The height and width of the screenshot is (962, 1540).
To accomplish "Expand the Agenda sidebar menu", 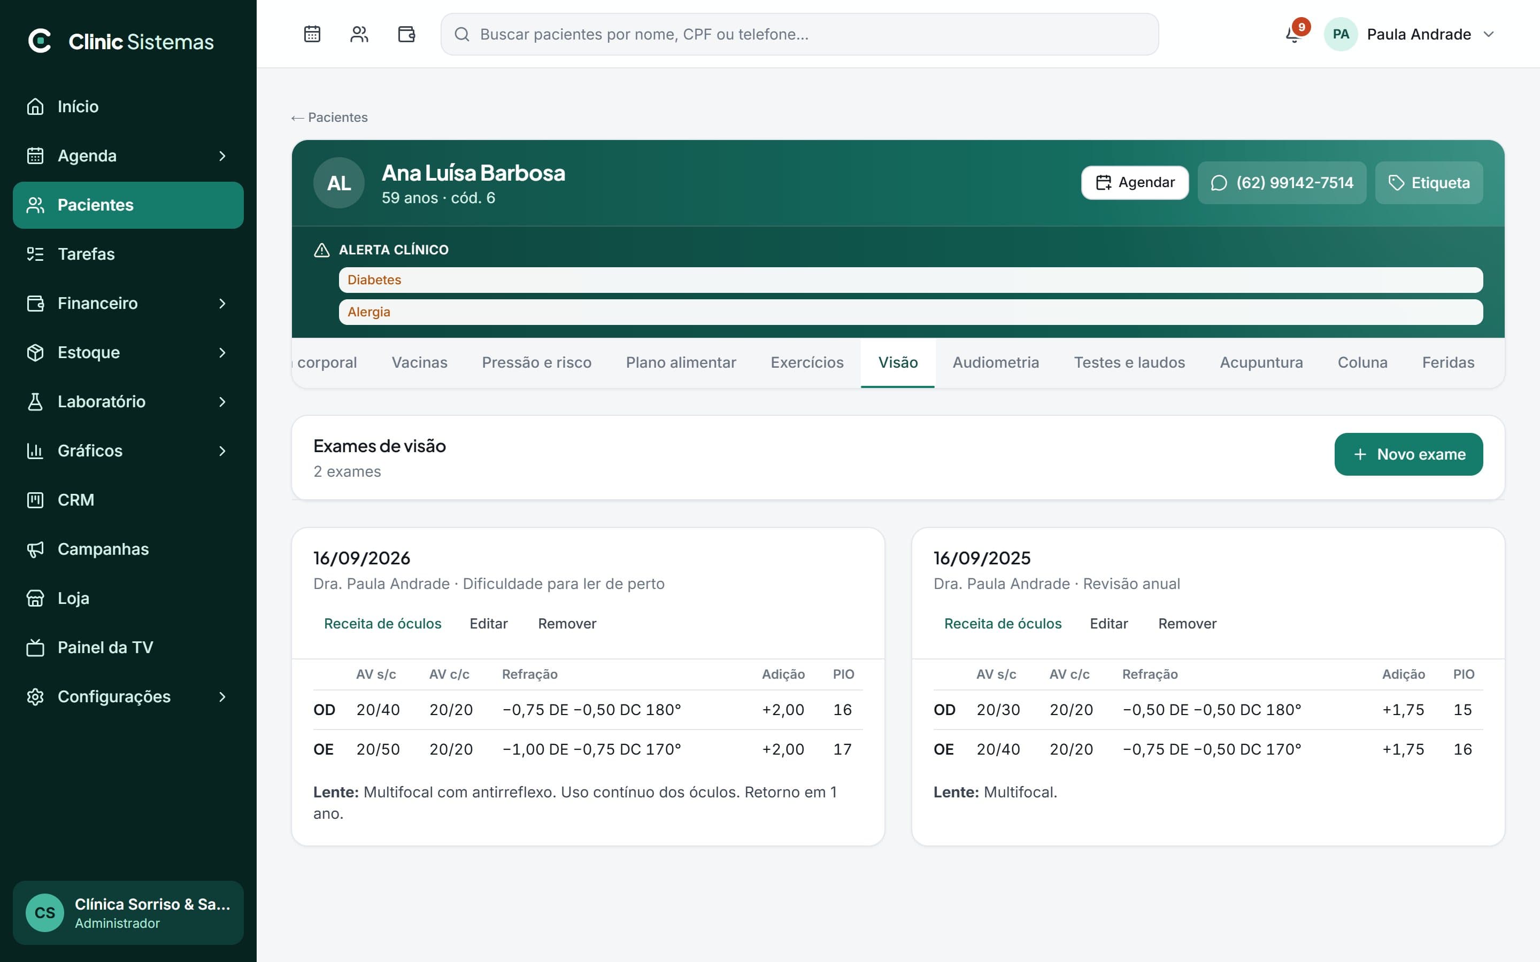I will [x=128, y=156].
